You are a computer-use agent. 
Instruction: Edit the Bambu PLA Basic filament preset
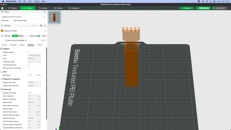(46, 31)
